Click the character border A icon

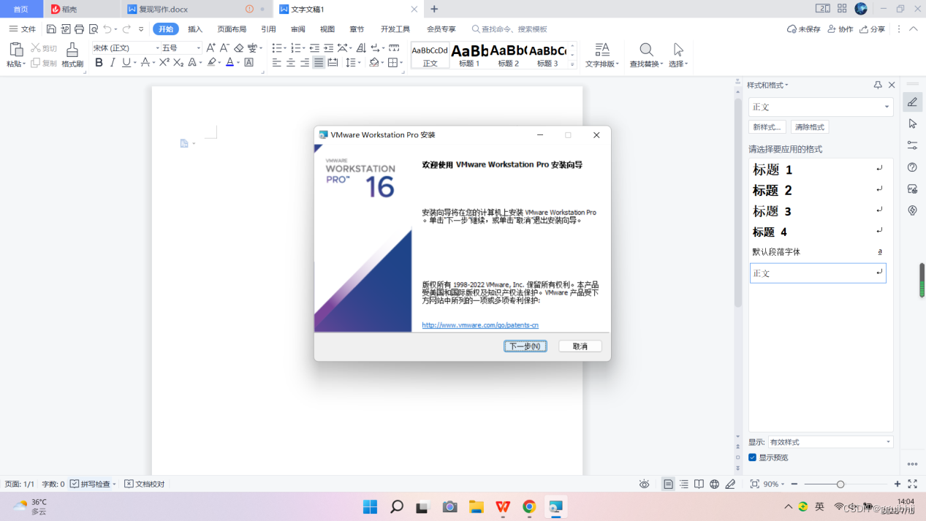tap(248, 63)
